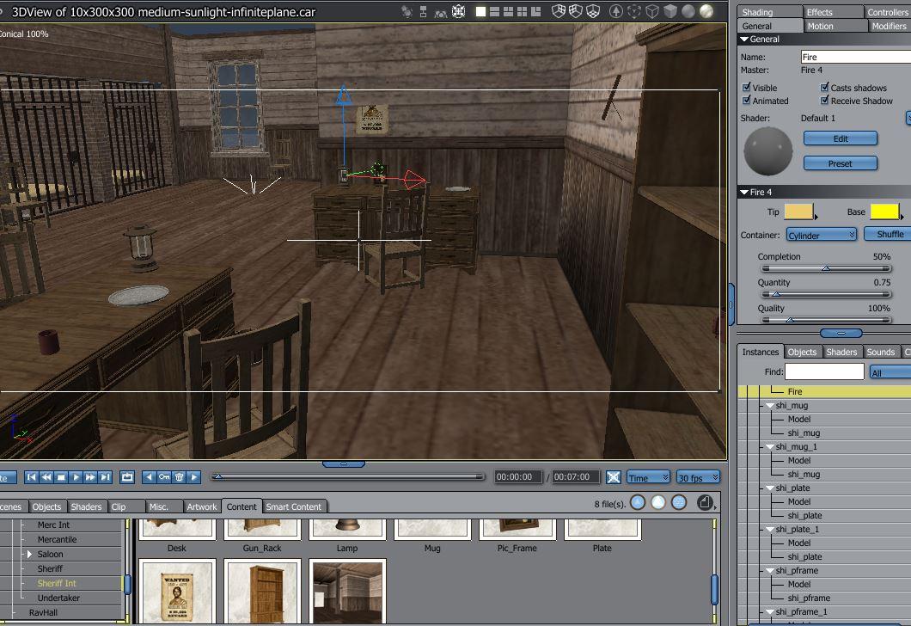Click the third working plane box icon
The image size is (911, 626).
pyautogui.click(x=593, y=12)
